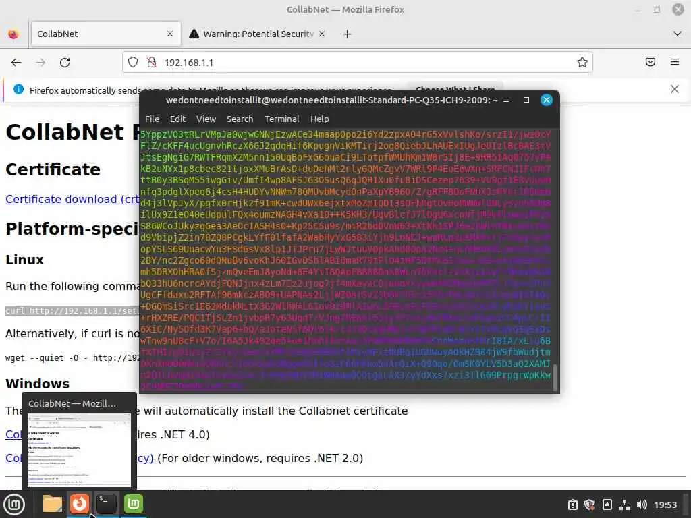Viewport: 691px width, 518px height.
Task: Open Firefox hamburger application menu
Action: point(675,62)
